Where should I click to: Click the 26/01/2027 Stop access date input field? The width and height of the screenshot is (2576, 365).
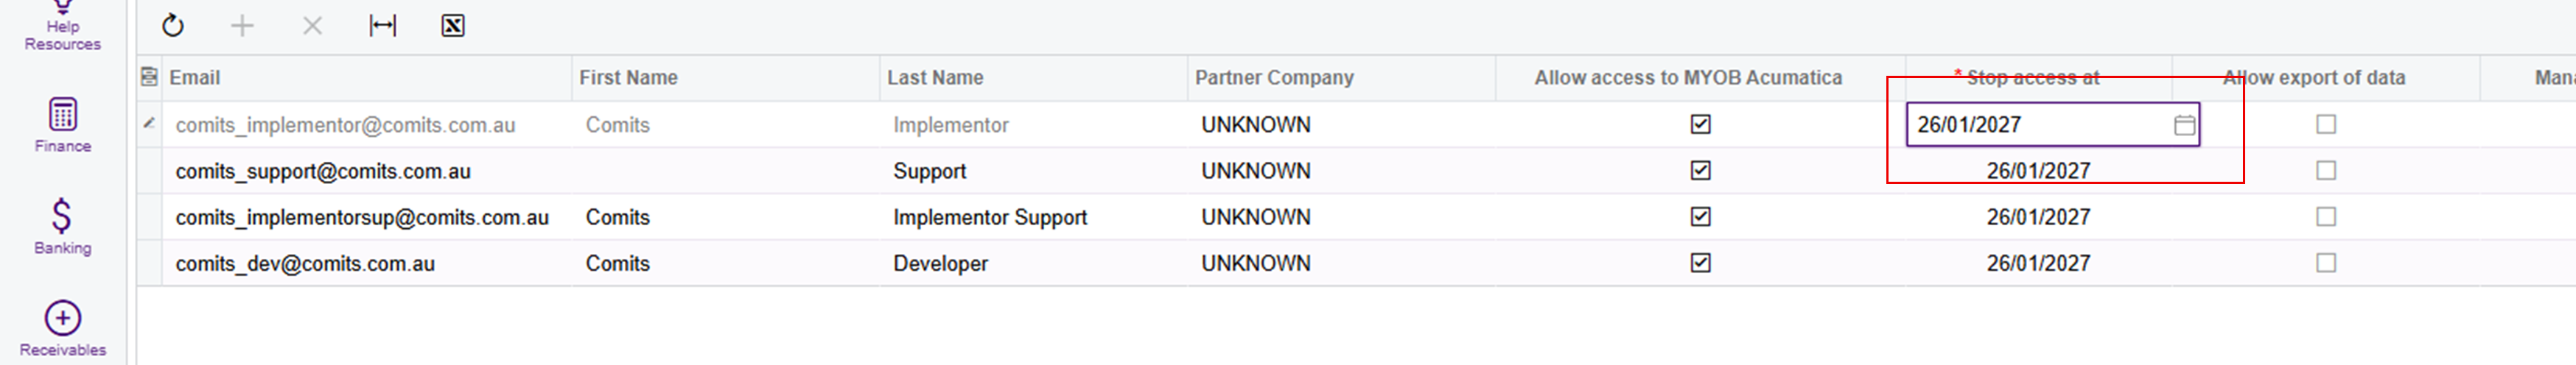[2030, 125]
